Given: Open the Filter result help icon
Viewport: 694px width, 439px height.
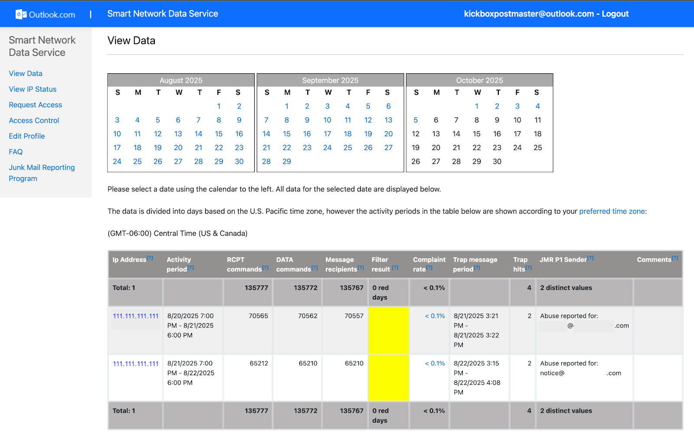Looking at the screenshot, I should pyautogui.click(x=395, y=269).
